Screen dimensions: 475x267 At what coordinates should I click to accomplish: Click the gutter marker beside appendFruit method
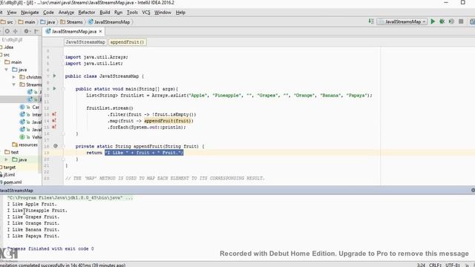coord(56,146)
